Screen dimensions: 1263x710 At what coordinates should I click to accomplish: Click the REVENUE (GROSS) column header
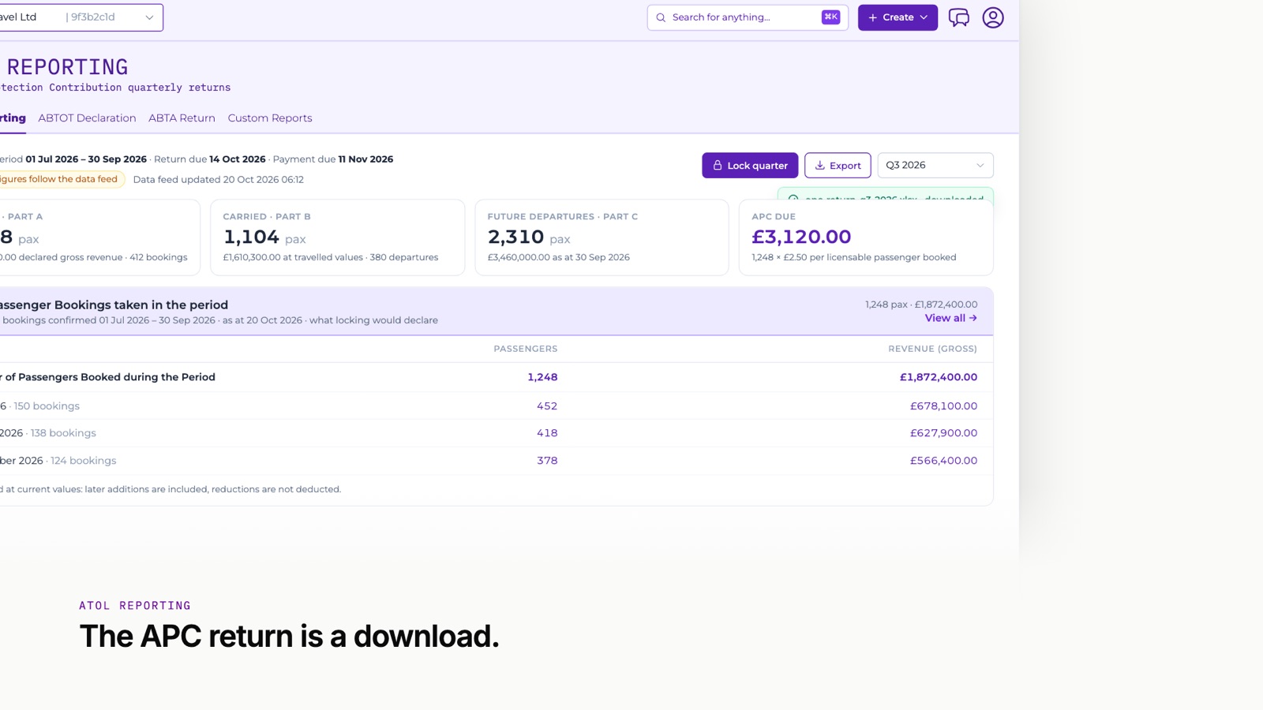(x=932, y=349)
